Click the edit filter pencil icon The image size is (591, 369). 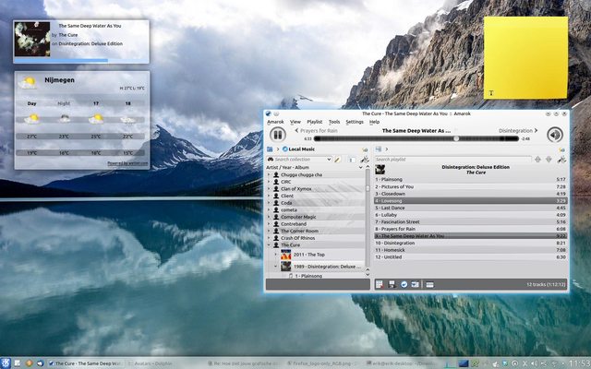pyautogui.click(x=337, y=160)
